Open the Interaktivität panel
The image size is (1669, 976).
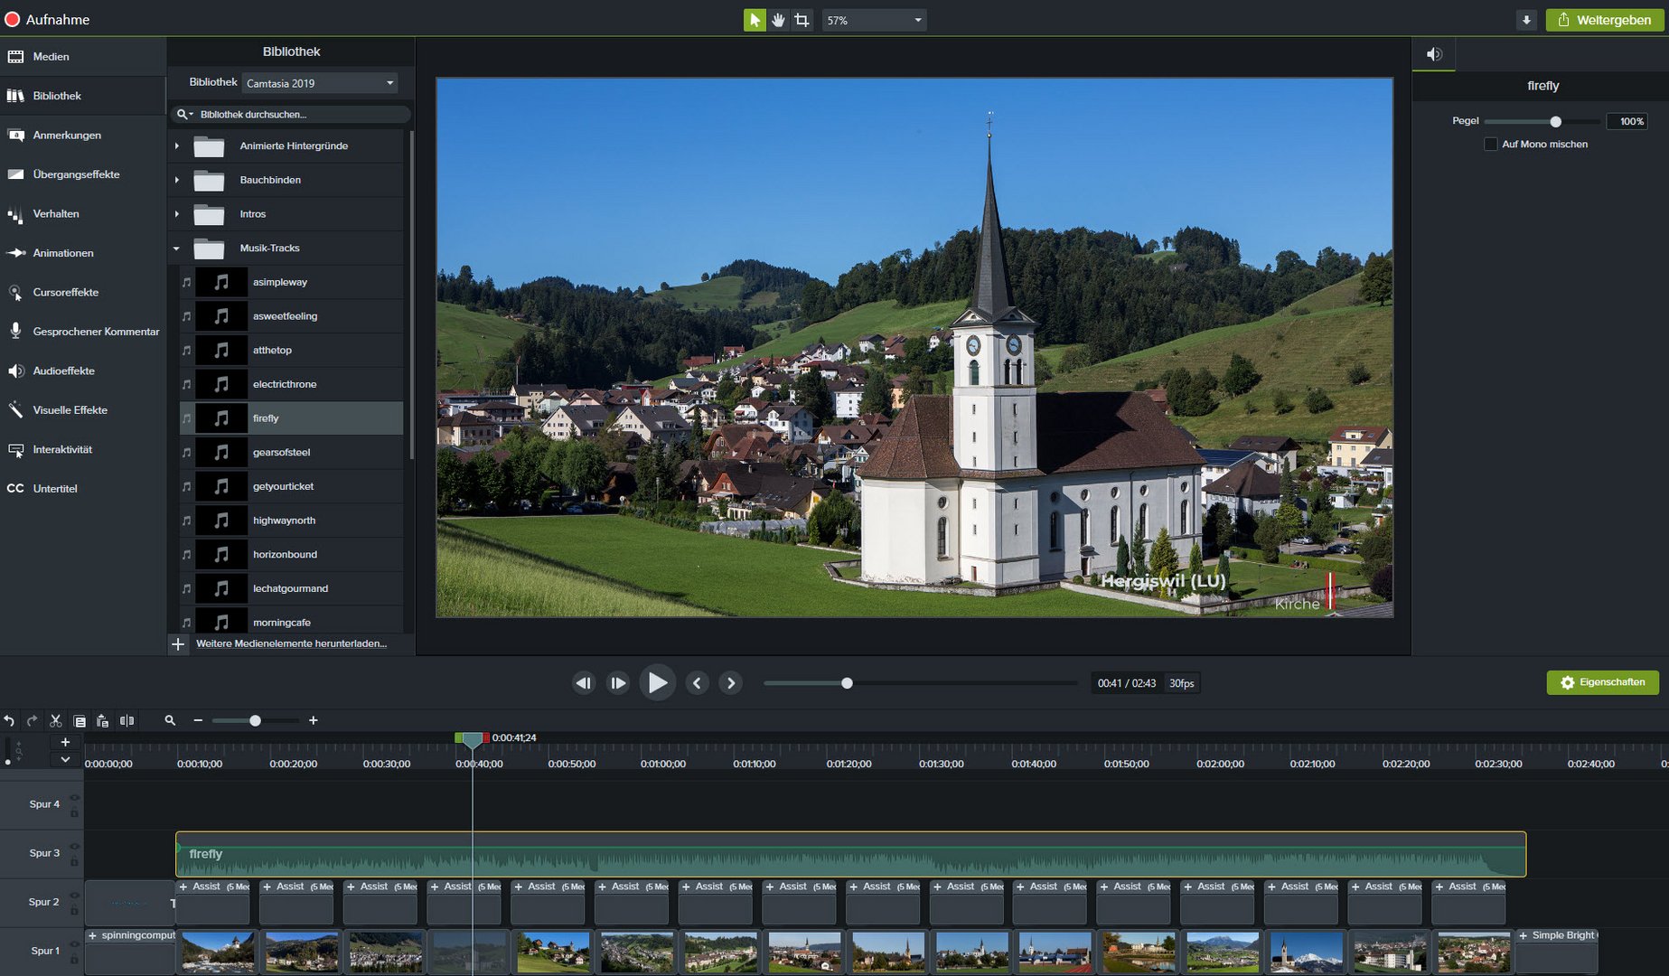[x=82, y=449]
